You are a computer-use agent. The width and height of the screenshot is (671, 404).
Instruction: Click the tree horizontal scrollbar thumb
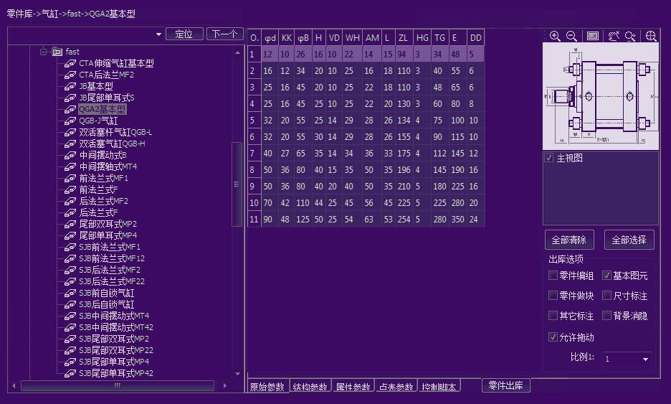coord(118,386)
